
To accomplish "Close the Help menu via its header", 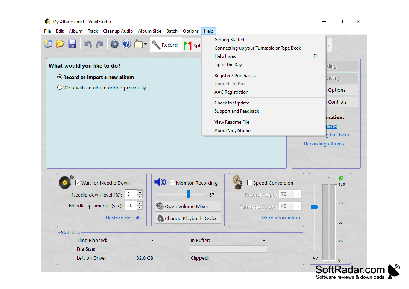I will click(209, 31).
